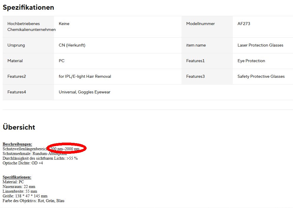293x208 pixels.
Task: Click 'for IPL/E-light Hair Removal' text
Action: [x=85, y=76]
